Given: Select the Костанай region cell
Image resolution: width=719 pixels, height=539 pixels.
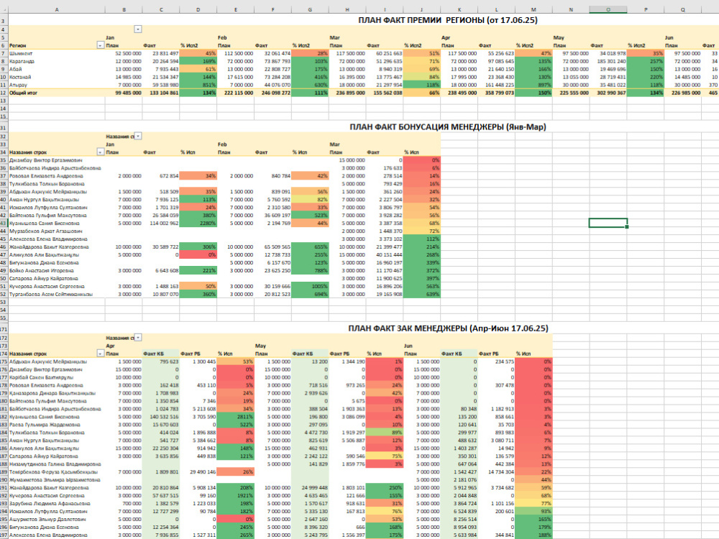Looking at the screenshot, I should pyautogui.click(x=57, y=77).
